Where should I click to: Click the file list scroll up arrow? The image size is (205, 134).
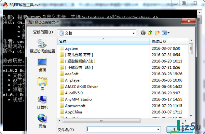point(191,41)
